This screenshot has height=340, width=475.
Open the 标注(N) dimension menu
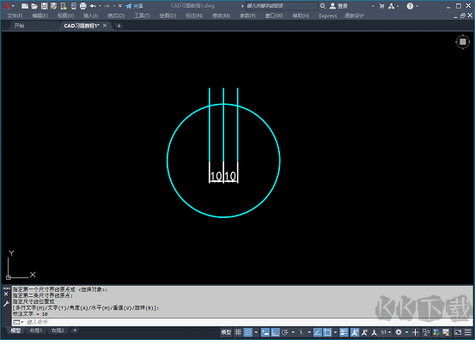pyautogui.click(x=194, y=15)
